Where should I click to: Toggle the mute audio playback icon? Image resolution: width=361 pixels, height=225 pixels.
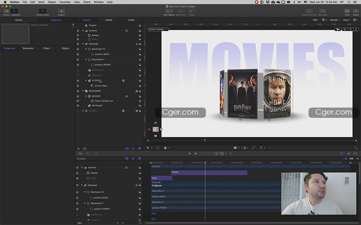(x=80, y=153)
